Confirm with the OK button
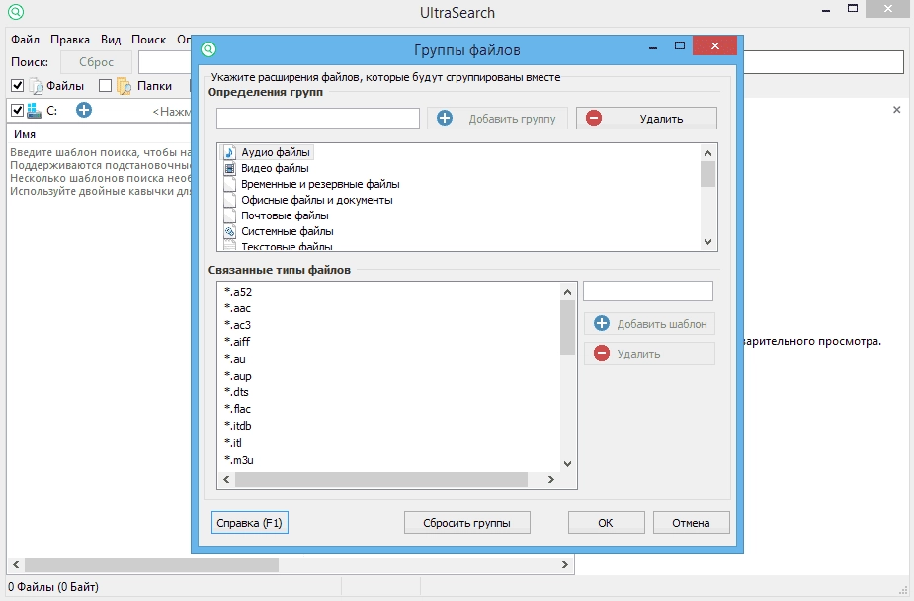 tap(607, 523)
